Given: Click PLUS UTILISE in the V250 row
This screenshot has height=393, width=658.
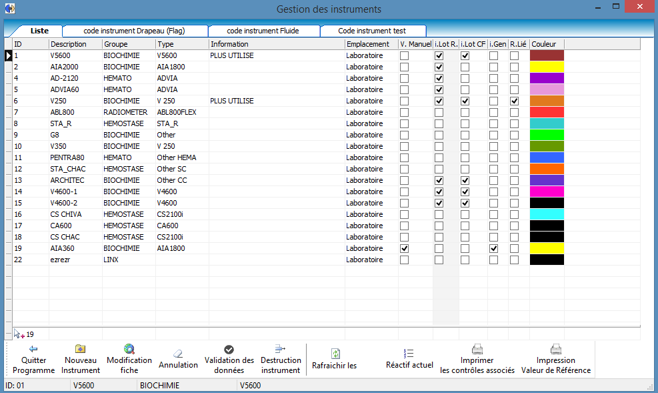Looking at the screenshot, I should (231, 101).
